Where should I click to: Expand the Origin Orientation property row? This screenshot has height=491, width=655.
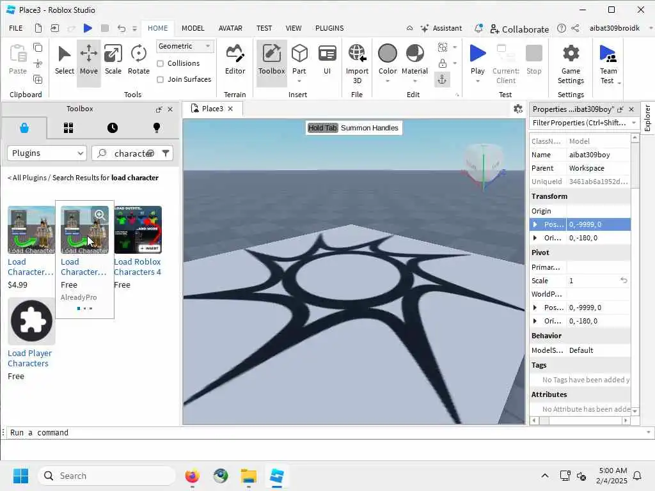(x=535, y=238)
